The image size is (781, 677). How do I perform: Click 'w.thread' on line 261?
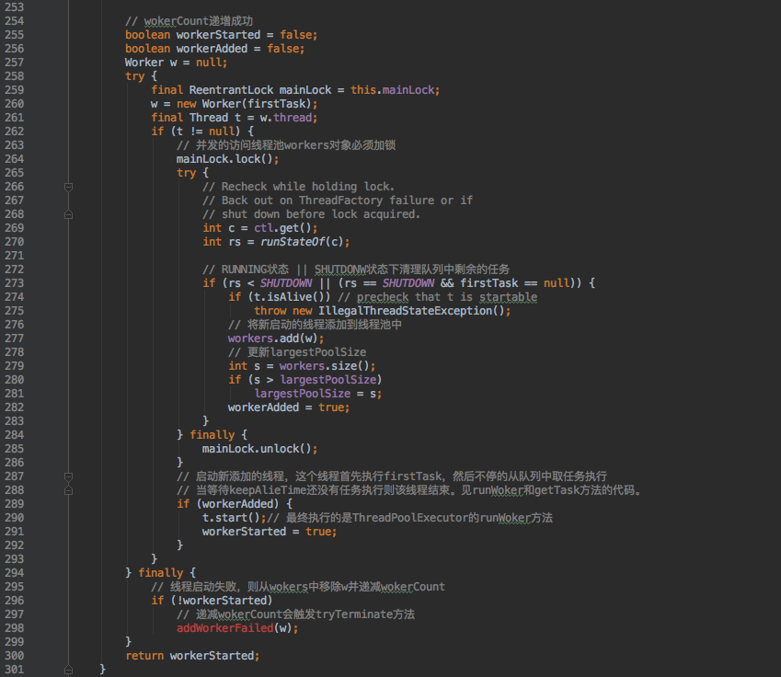(286, 118)
